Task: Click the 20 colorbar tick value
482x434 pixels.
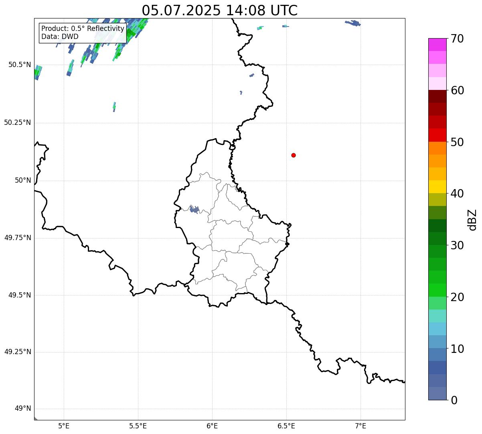Action: pyautogui.click(x=457, y=297)
